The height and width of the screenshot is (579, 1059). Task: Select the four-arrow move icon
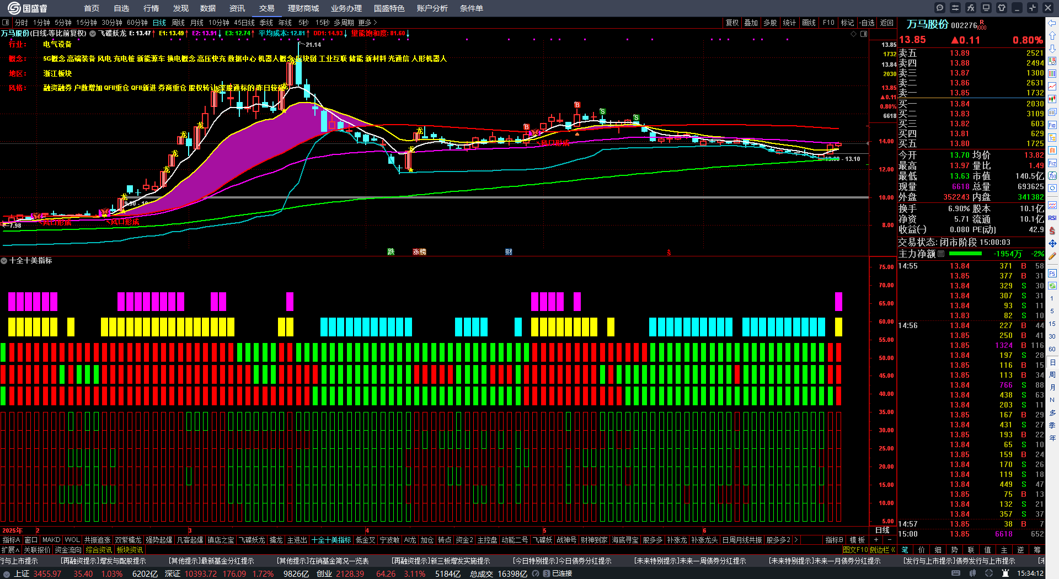[x=1052, y=243]
